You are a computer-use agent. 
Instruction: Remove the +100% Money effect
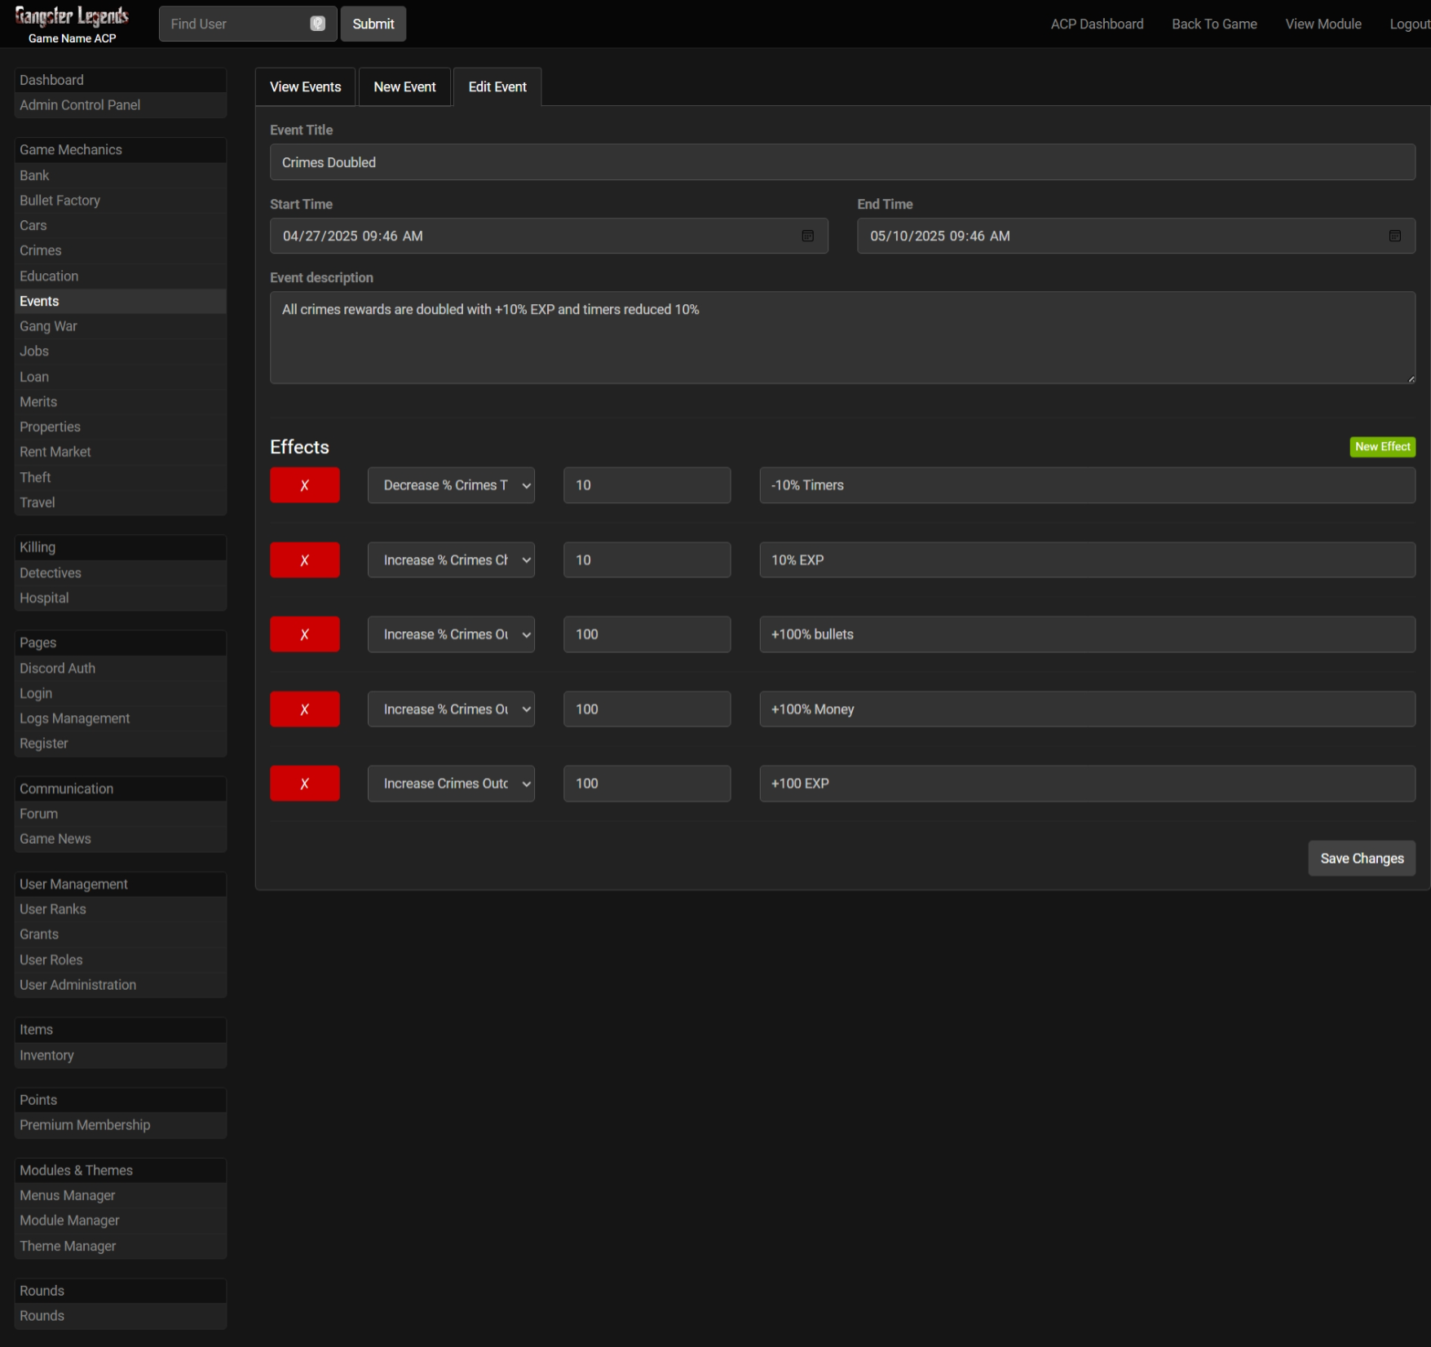304,709
